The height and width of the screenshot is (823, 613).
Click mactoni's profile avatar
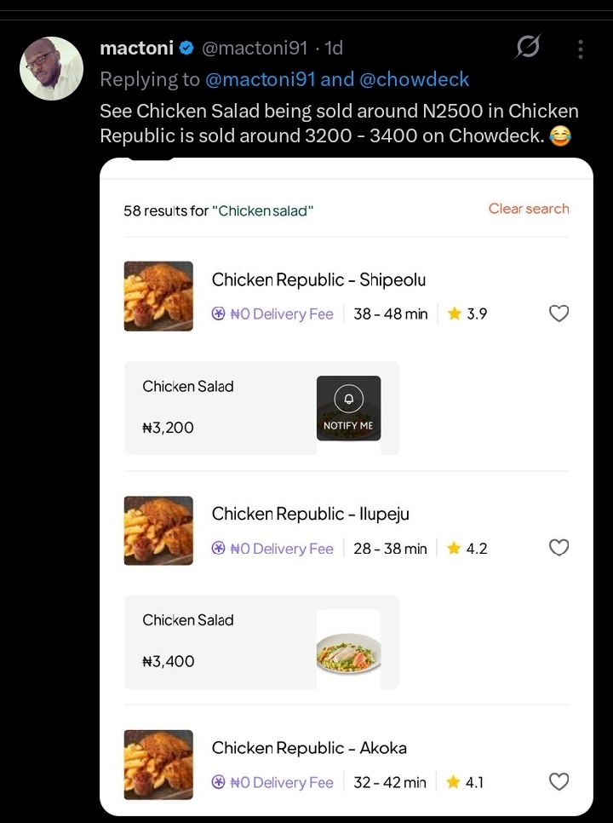click(51, 68)
